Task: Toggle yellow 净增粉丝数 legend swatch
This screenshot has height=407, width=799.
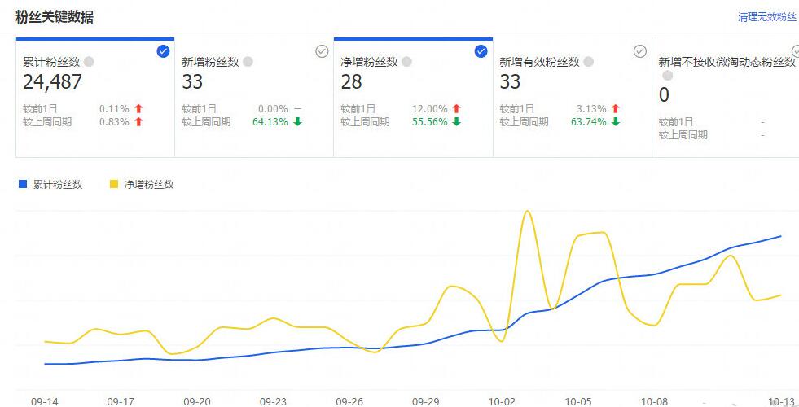Action: coord(114,185)
